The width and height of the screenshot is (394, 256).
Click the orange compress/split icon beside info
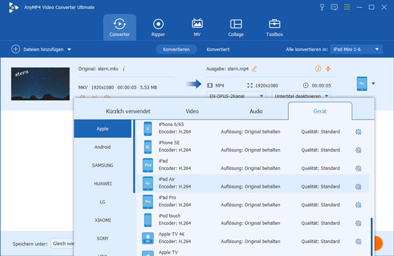(328, 68)
